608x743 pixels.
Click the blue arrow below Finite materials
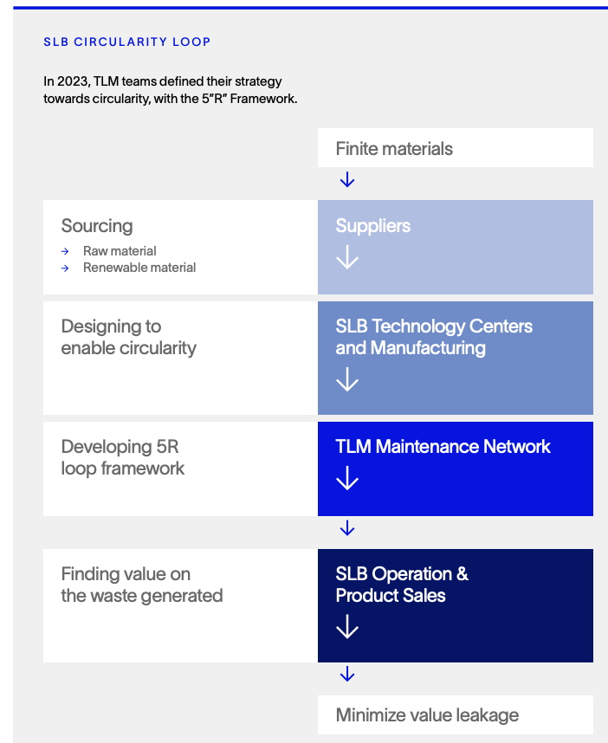(347, 179)
